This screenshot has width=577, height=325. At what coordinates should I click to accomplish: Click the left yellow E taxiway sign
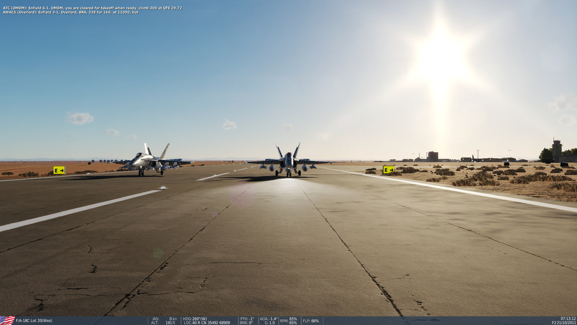tap(59, 170)
